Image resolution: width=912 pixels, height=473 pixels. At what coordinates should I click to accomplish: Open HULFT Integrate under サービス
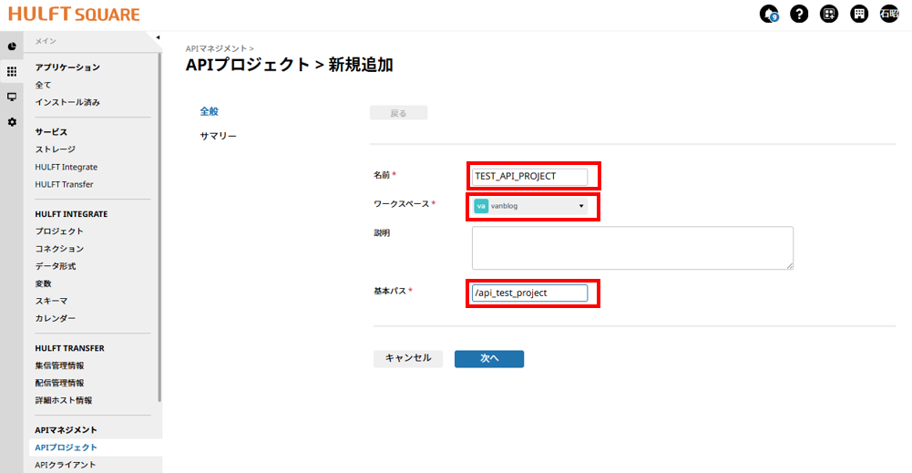pos(66,167)
